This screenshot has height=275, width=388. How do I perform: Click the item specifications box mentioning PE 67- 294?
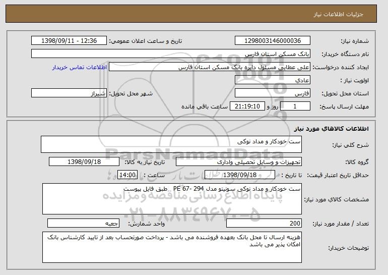tap(172, 199)
